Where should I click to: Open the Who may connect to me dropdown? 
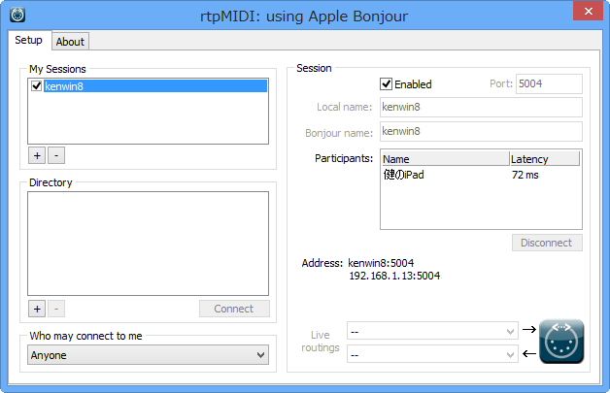pos(148,355)
